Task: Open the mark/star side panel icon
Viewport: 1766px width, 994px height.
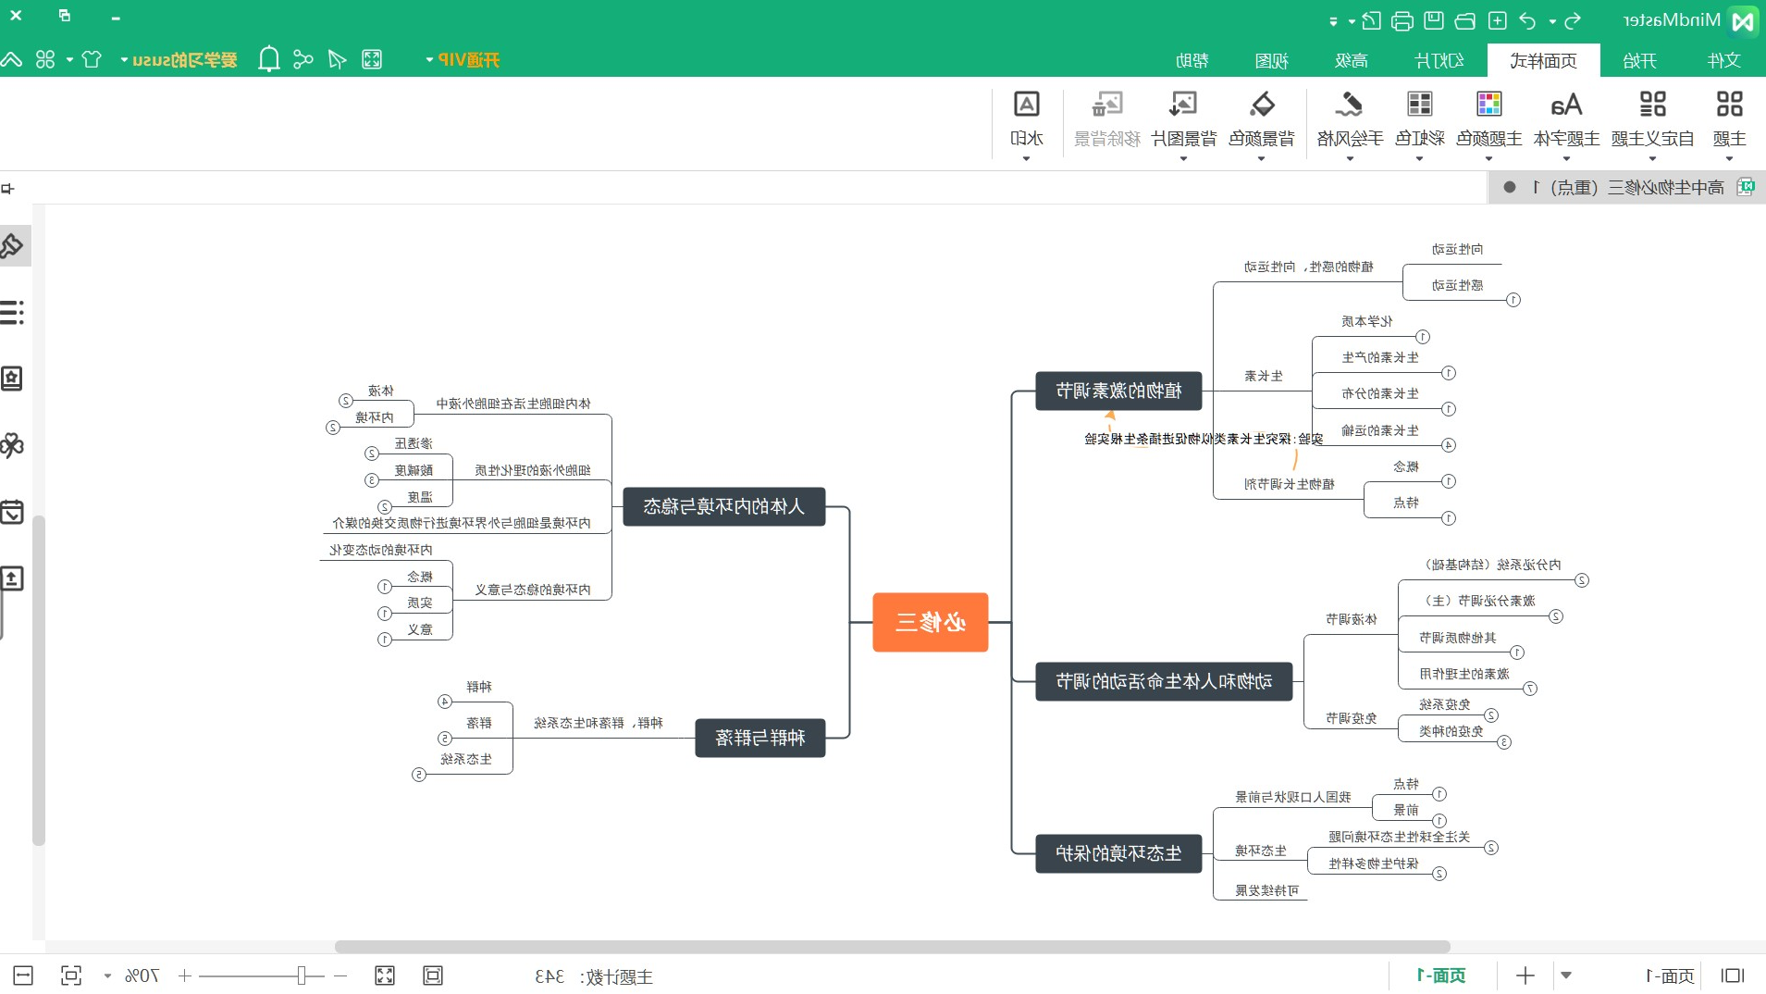Action: tap(12, 379)
